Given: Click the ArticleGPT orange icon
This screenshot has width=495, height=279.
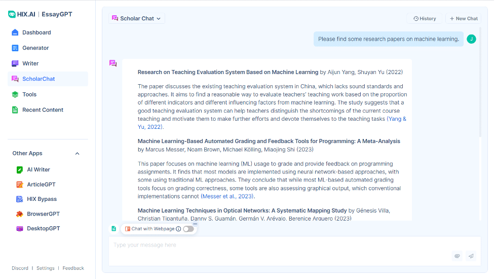Looking at the screenshot, I should coord(20,185).
